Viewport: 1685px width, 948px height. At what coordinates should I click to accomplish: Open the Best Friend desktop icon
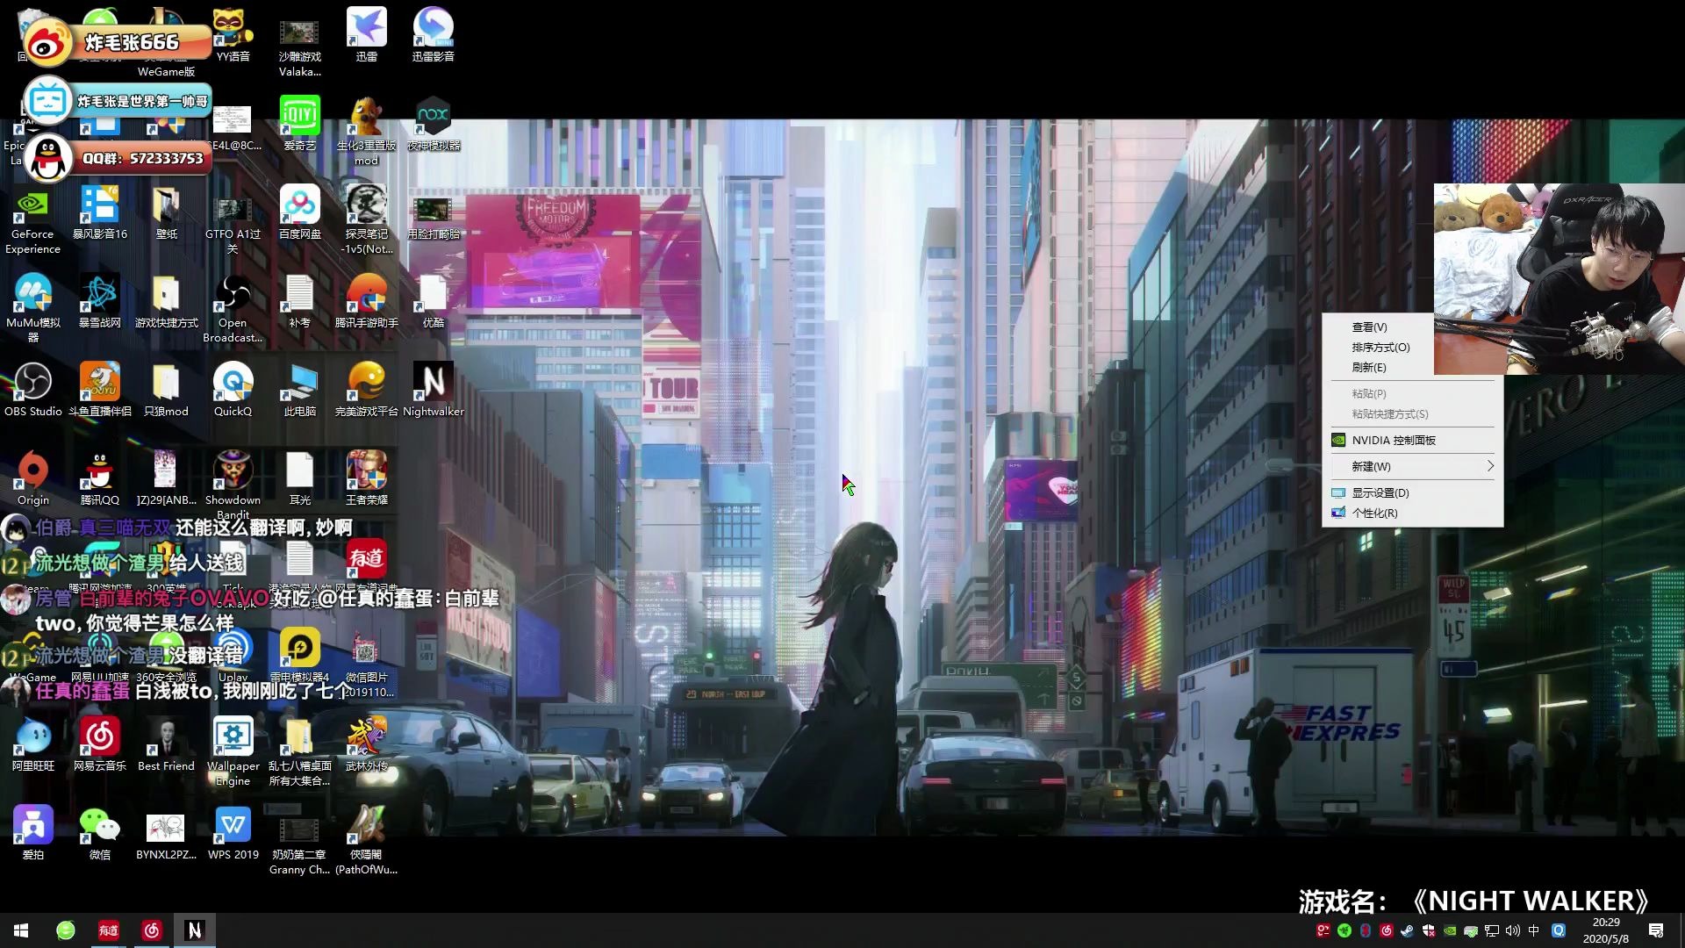point(166,744)
